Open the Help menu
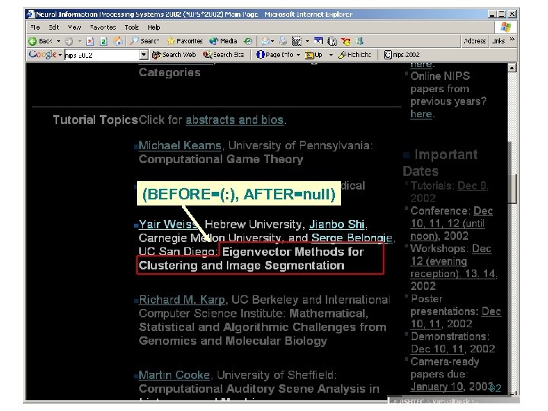The width and height of the screenshot is (548, 411). click(154, 27)
